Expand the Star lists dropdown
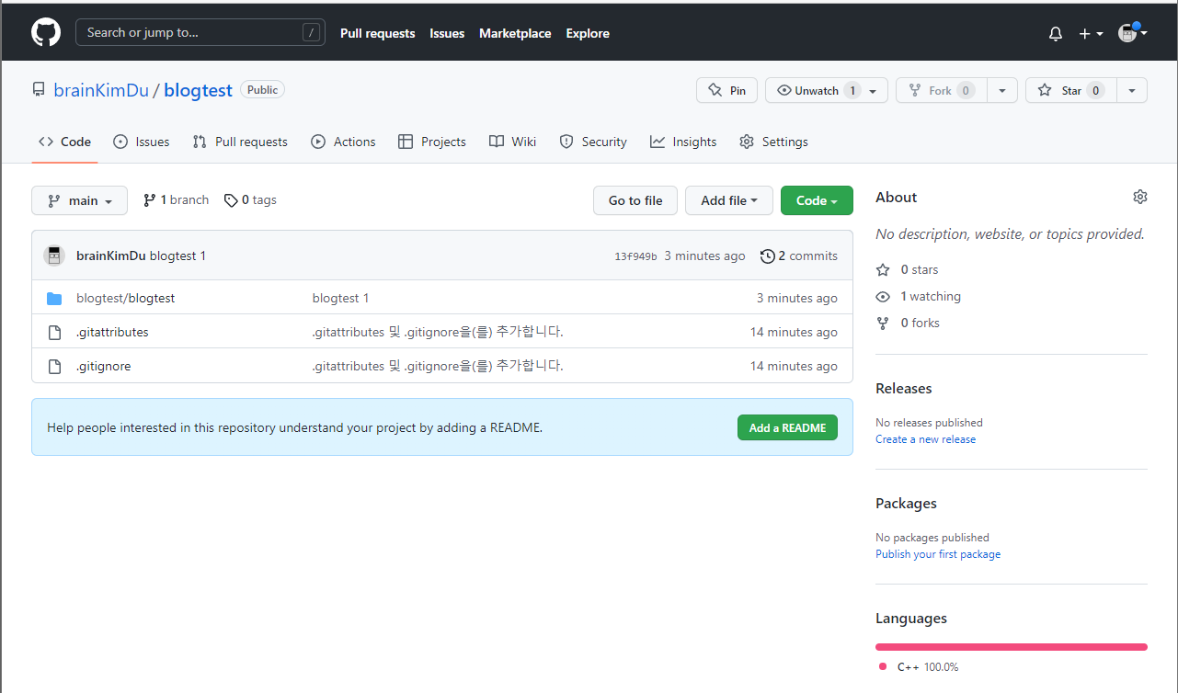Image resolution: width=1178 pixels, height=693 pixels. point(1132,90)
